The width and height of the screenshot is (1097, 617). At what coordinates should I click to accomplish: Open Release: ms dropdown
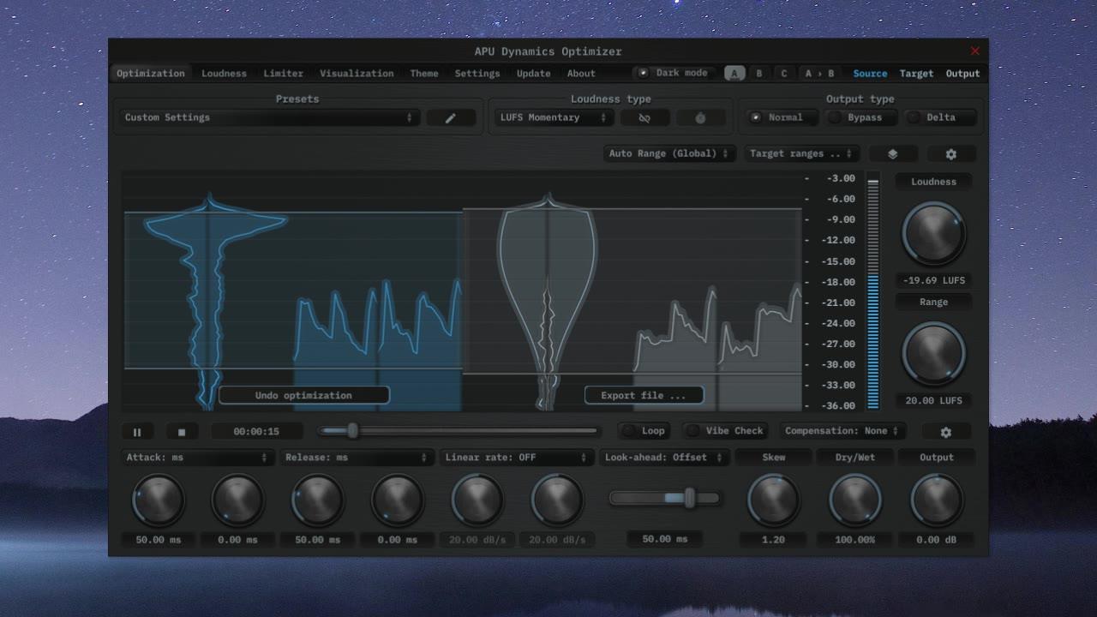(356, 458)
